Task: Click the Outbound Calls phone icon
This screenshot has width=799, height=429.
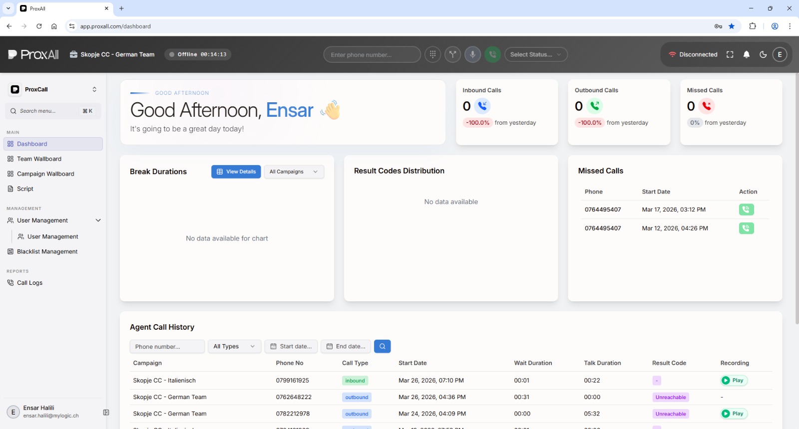Action: click(x=595, y=106)
